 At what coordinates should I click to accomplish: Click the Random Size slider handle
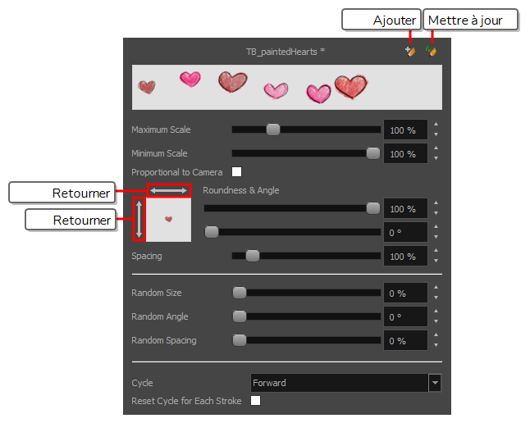pos(240,293)
